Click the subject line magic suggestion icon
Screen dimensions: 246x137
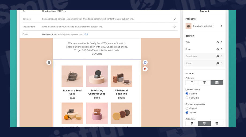[x=174, y=19]
